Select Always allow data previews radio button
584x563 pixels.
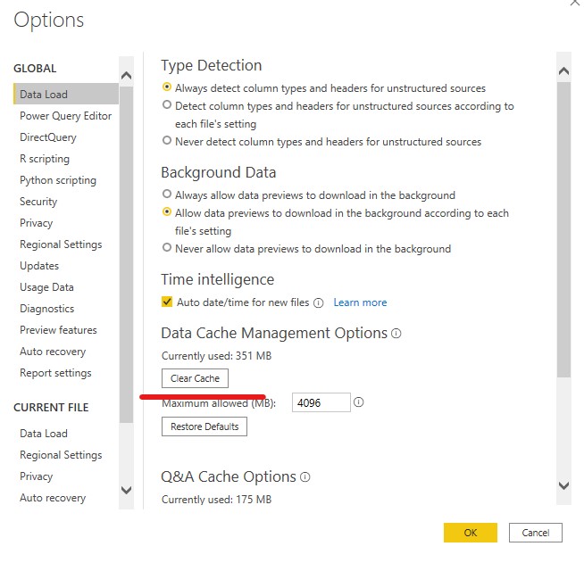(x=167, y=195)
